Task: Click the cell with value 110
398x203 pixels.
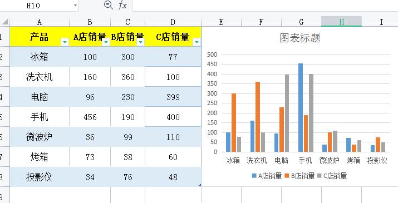Action: pyautogui.click(x=173, y=137)
